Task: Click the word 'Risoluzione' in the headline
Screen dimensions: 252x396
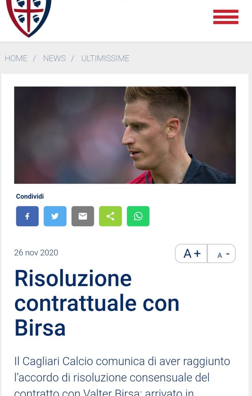Action: tap(73, 278)
